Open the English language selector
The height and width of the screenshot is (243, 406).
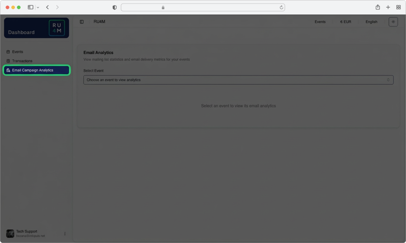pyautogui.click(x=371, y=22)
